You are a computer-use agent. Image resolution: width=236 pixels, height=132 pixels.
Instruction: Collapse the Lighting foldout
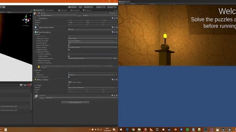point(34,34)
